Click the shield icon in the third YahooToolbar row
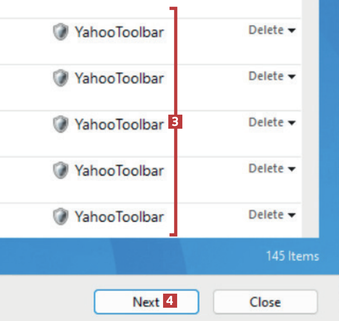Screen dimensions: 339x321 tap(60, 124)
